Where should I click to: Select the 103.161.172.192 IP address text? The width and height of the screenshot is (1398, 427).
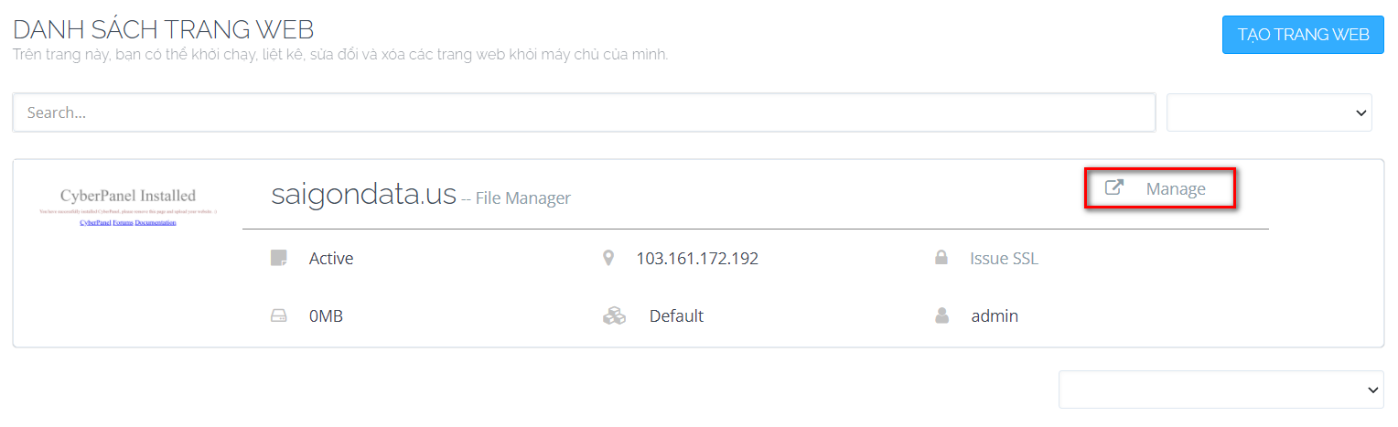coord(697,259)
